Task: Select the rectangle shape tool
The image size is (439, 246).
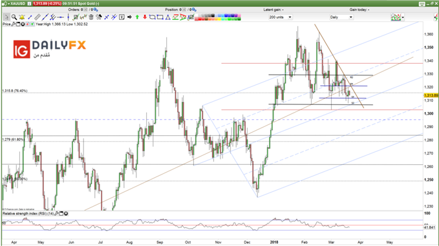Action: pos(160,17)
